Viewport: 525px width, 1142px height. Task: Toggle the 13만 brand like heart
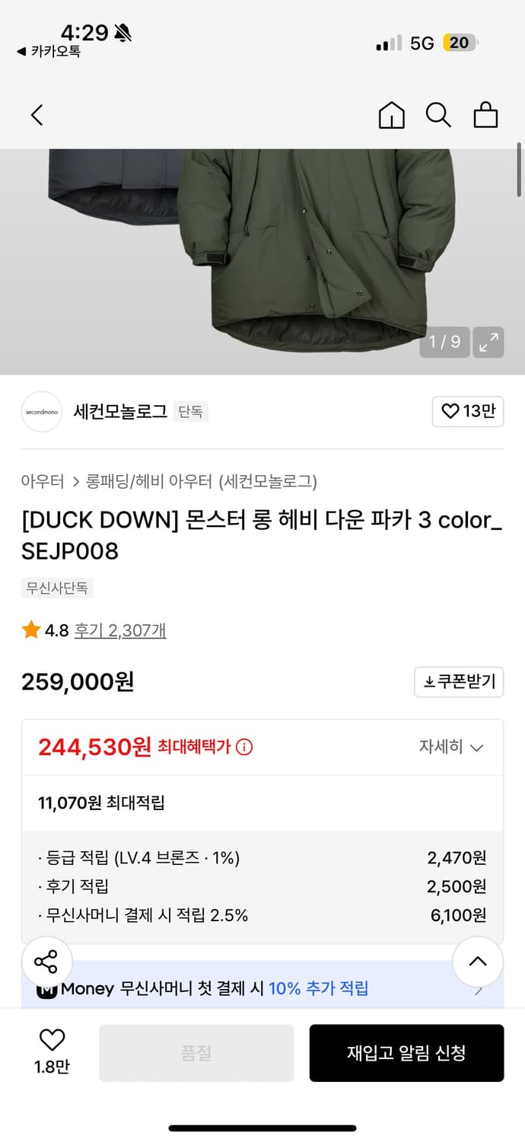point(467,411)
